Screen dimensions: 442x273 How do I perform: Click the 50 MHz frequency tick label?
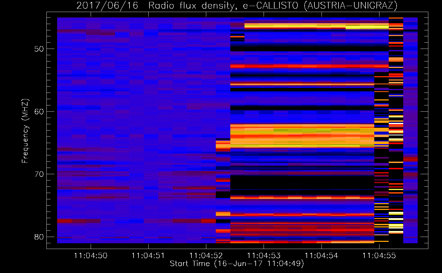pos(39,49)
